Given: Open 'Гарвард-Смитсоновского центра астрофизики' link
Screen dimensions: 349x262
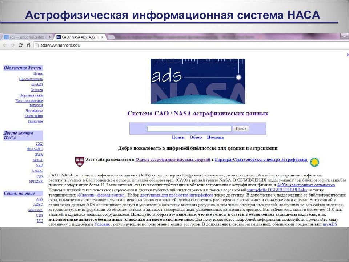Looking at the screenshot, I should coord(261,159).
